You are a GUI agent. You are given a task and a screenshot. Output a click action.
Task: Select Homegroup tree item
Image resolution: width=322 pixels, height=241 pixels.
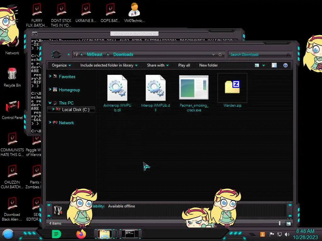(x=69, y=90)
